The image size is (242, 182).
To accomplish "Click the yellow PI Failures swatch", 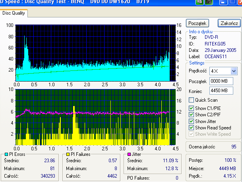I will click(68, 154).
